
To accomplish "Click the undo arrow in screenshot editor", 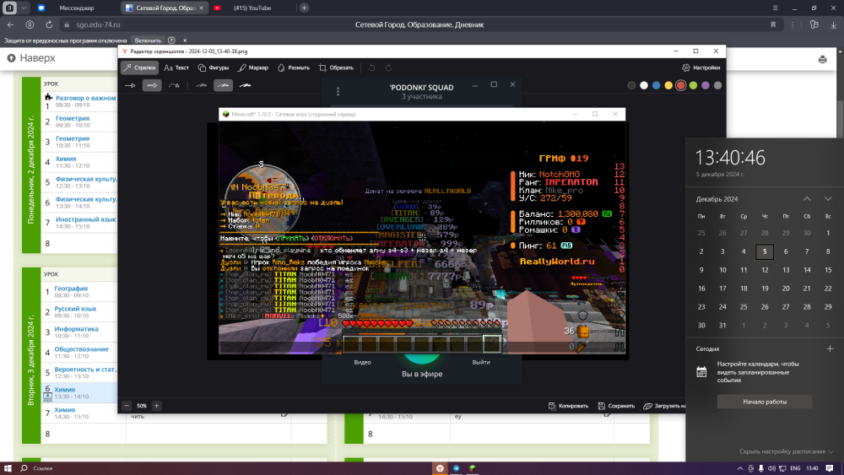I will point(372,67).
